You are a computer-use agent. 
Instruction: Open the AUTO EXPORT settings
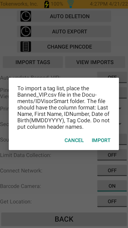pyautogui.click(x=64, y=32)
